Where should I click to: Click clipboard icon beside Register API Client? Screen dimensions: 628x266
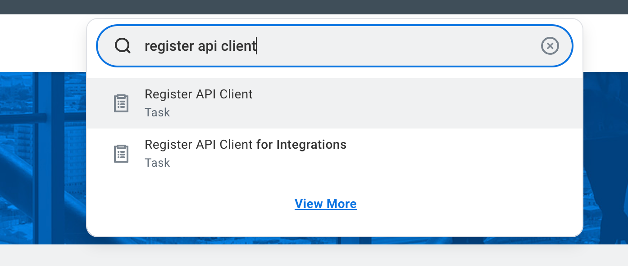click(x=120, y=103)
